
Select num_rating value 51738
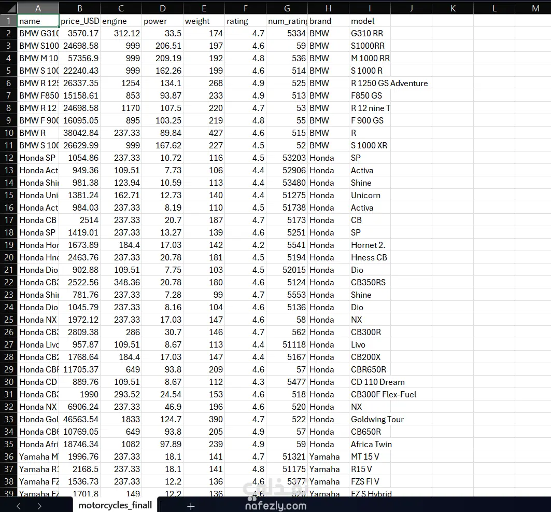coord(287,207)
